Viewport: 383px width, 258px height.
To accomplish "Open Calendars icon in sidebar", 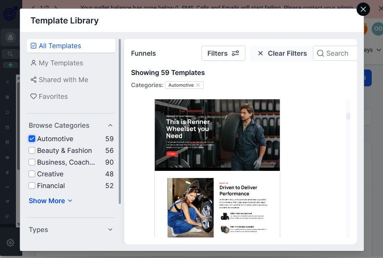I will click(7, 127).
